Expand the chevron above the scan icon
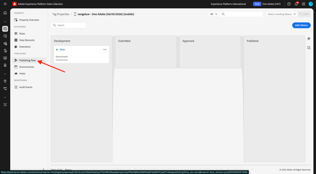 5,97
